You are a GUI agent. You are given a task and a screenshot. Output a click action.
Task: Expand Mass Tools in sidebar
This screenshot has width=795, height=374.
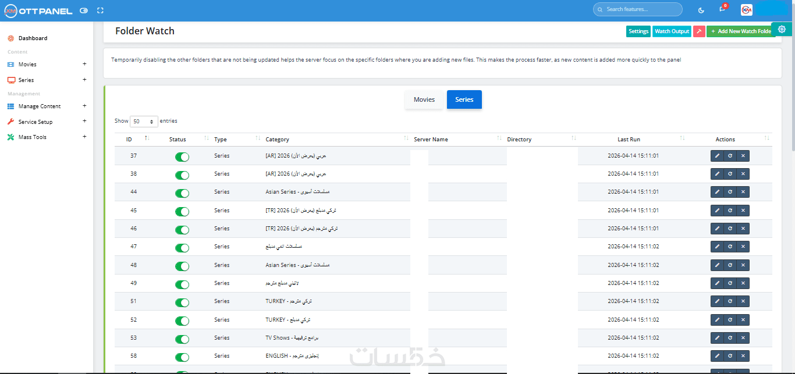point(47,137)
